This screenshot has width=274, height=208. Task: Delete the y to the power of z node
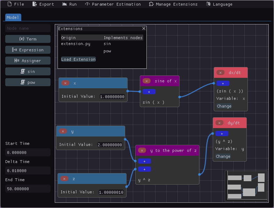[142, 150]
